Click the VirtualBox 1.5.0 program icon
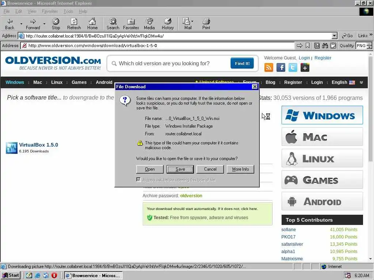This screenshot has height=280, width=374. 12,148
